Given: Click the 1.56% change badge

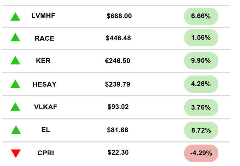Looking at the screenshot, I should (201, 38).
